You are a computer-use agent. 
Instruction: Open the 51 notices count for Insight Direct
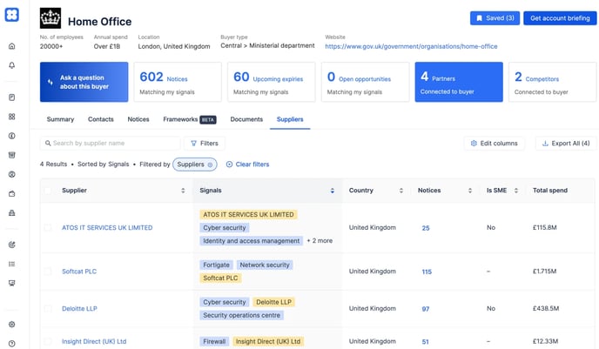click(x=425, y=342)
